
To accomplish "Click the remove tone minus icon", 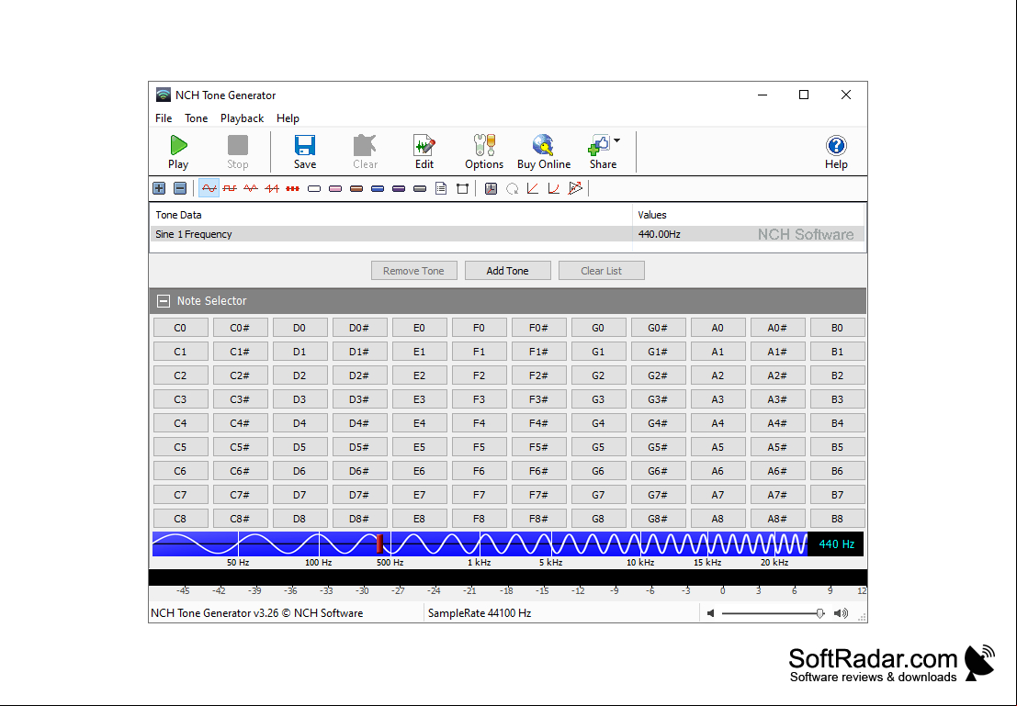I will [180, 188].
